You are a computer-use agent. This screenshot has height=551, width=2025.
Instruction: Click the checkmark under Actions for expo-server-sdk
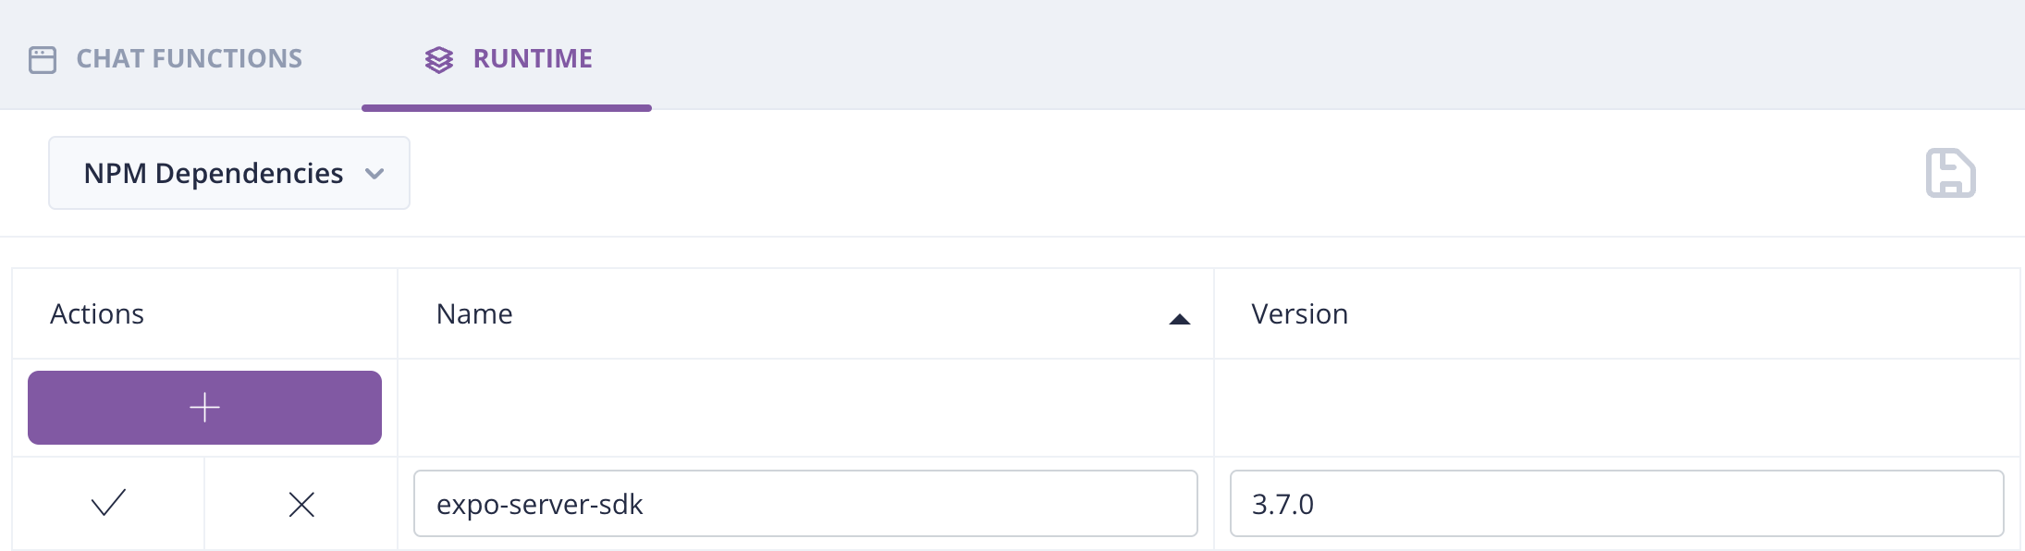[x=108, y=504]
